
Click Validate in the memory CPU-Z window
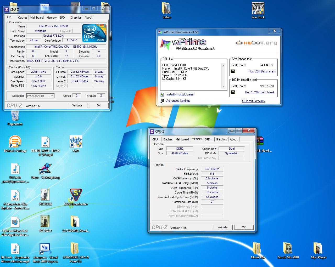tap(222, 227)
